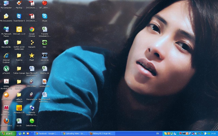
Task: Open the Transfer Schedule(1) spreadsheet icon
Action: coord(44,32)
